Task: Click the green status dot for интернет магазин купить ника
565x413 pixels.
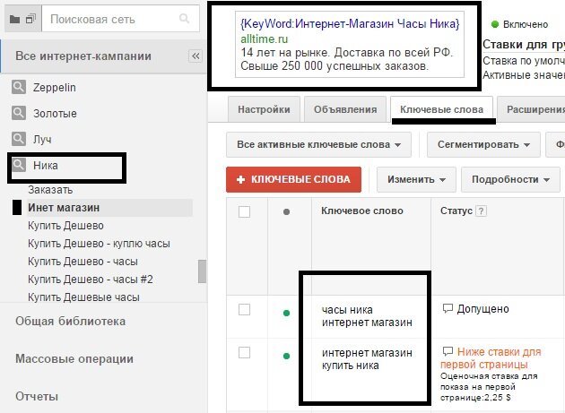Action: [x=286, y=356]
